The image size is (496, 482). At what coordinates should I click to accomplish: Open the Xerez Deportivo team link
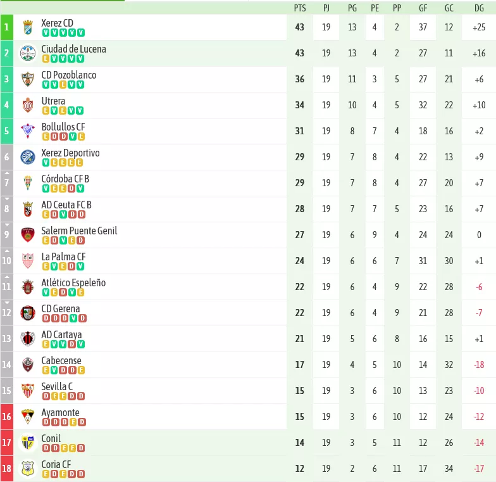coord(71,153)
